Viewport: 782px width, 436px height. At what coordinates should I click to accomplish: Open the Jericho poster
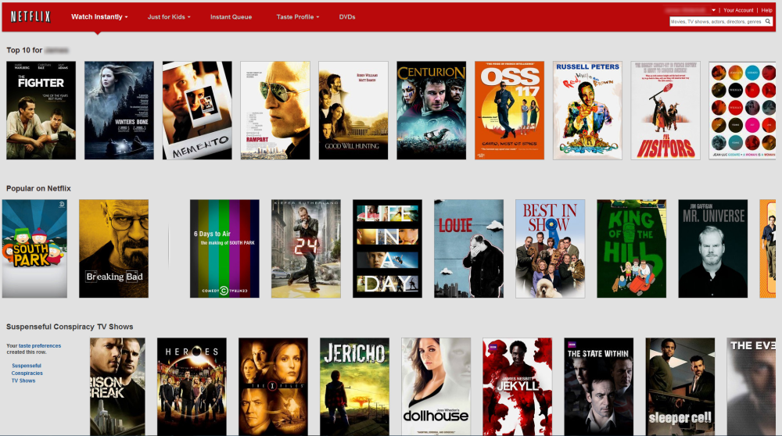[354, 387]
